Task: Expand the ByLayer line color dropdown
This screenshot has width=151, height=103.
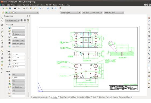Action: [x=70, y=12]
